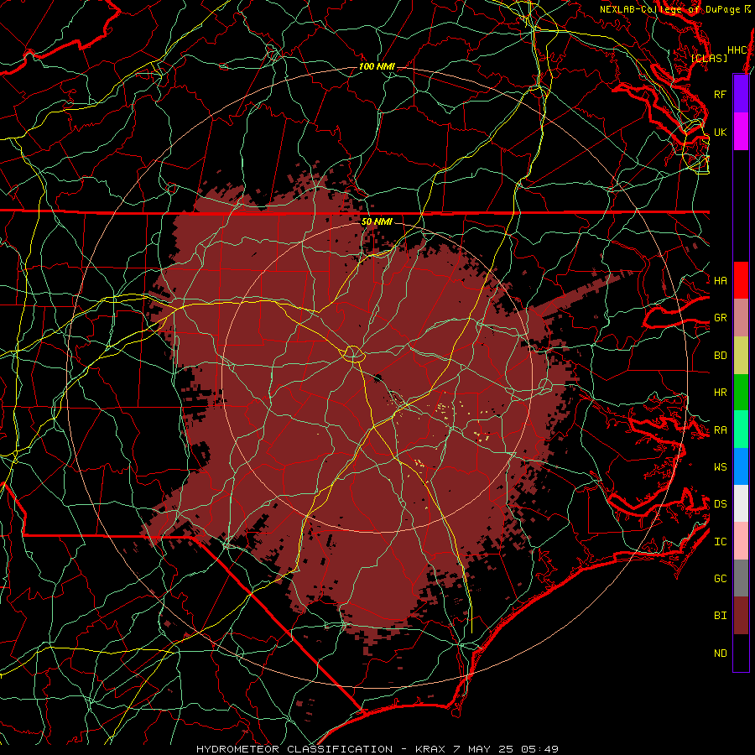Click the UK magenta legend swatch

click(x=741, y=132)
